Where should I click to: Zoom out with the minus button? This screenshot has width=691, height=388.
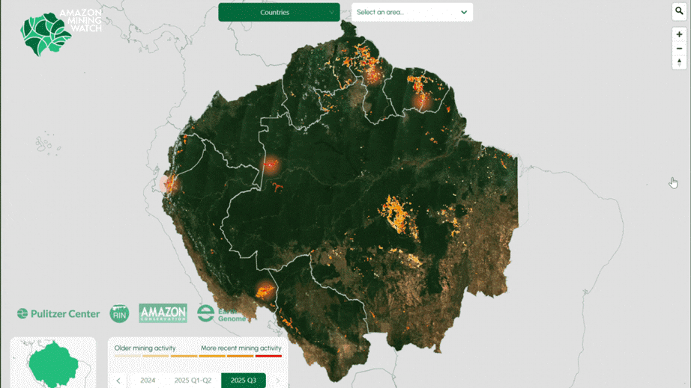click(x=679, y=49)
